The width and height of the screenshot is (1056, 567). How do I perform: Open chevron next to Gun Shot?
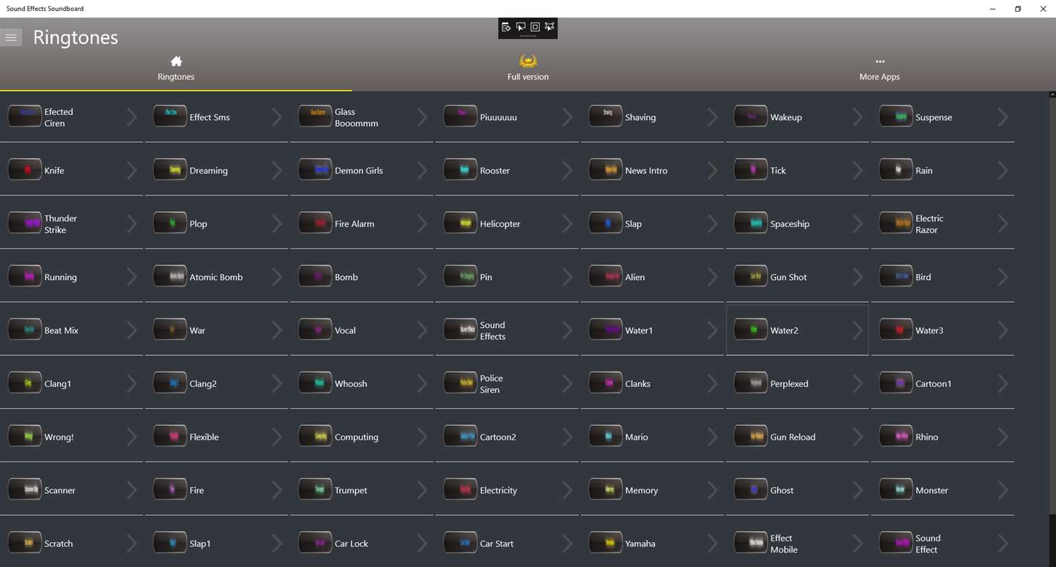[857, 277]
